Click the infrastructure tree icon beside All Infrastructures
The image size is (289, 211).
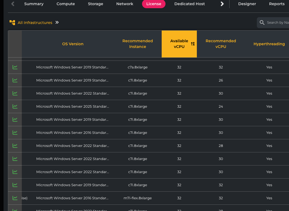(x=12, y=23)
